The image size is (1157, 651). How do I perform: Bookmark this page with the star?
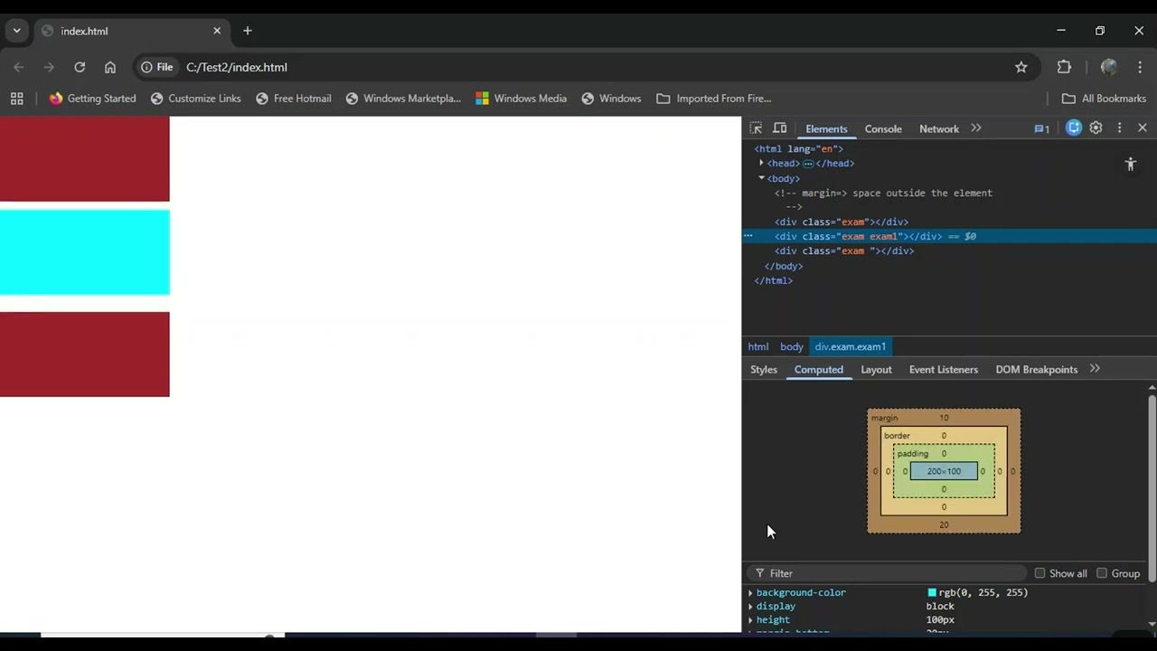(x=1021, y=67)
